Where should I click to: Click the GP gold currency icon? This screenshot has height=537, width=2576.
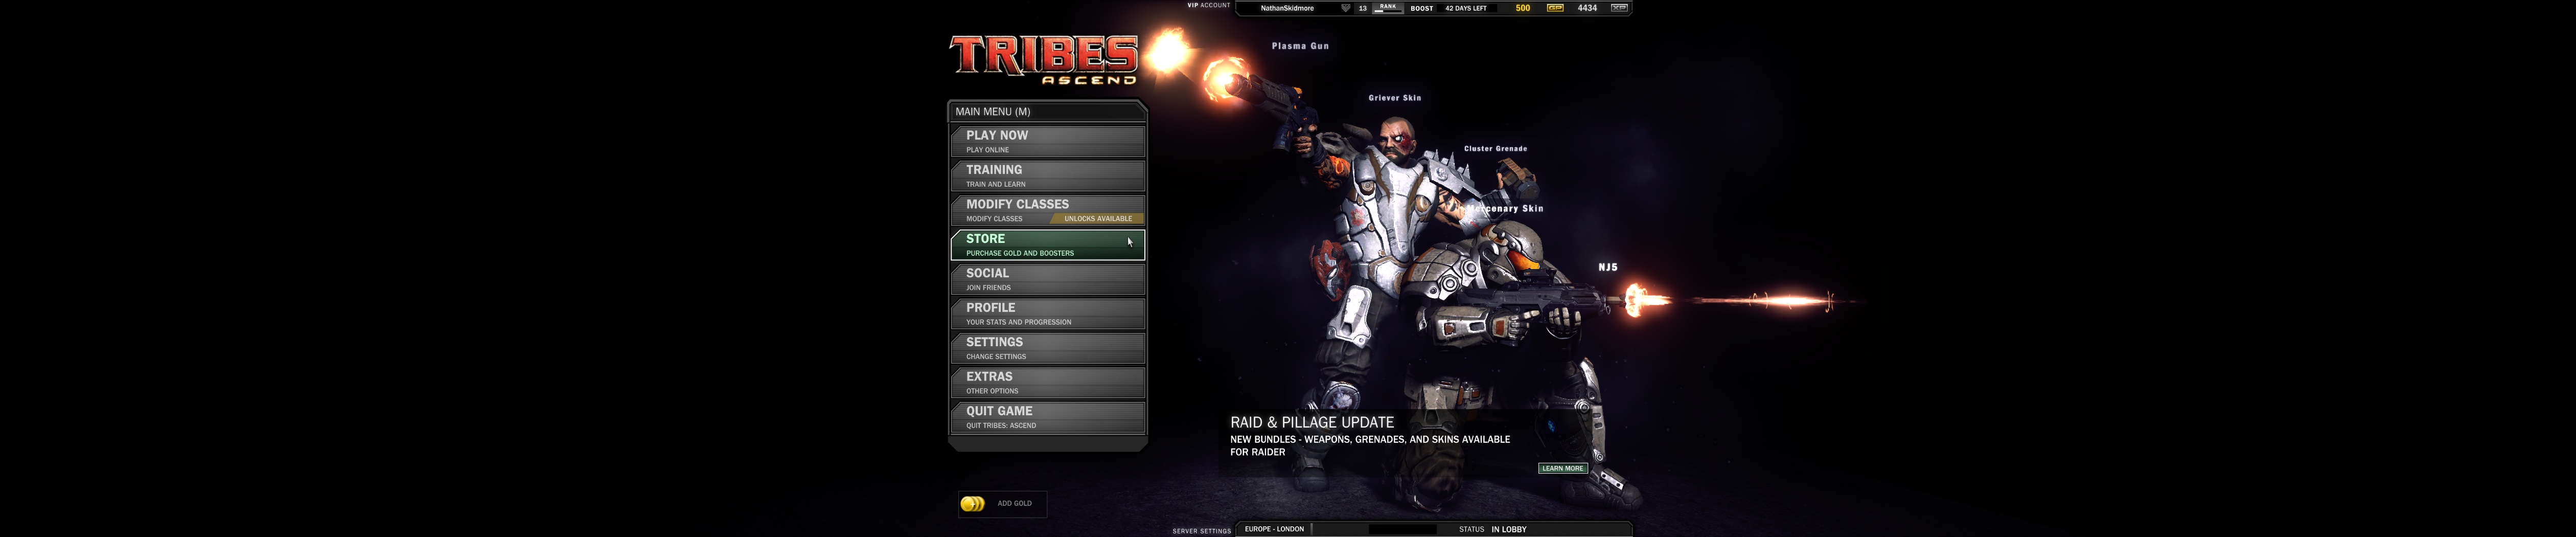[1555, 8]
